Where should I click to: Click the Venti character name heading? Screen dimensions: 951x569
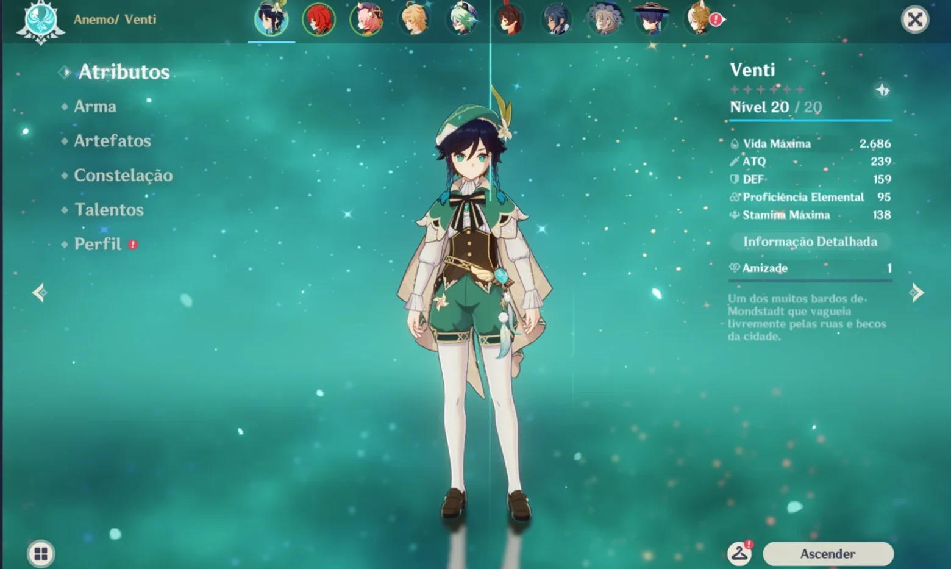pyautogui.click(x=752, y=70)
